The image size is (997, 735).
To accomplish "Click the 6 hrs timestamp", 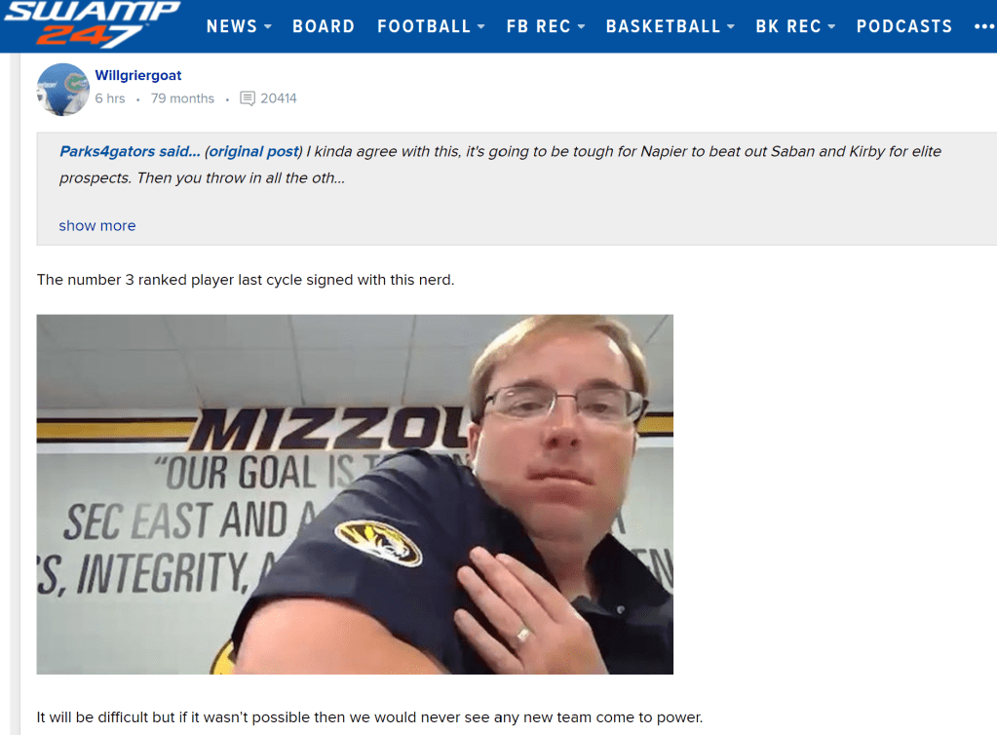I will coord(110,98).
